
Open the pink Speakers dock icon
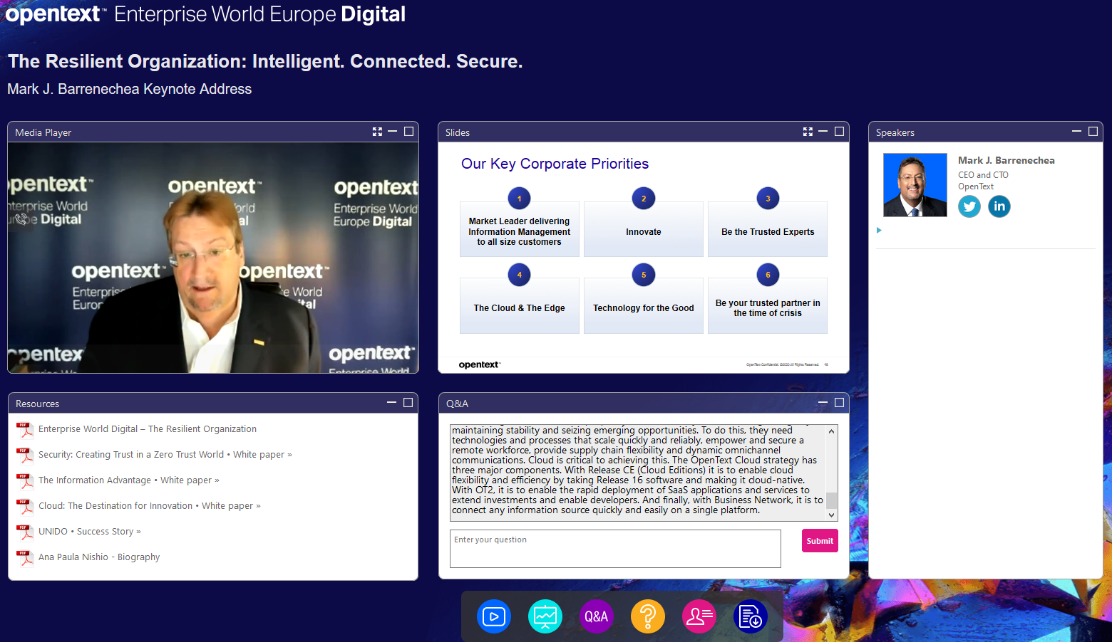(x=699, y=616)
